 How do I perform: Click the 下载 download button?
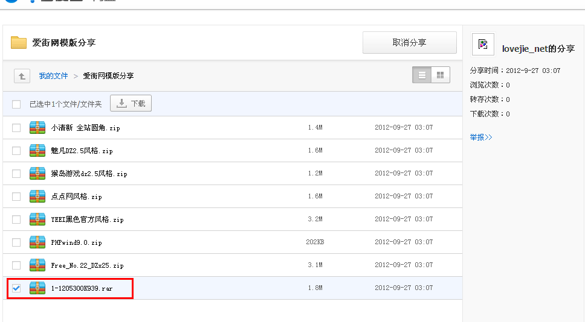tap(131, 103)
